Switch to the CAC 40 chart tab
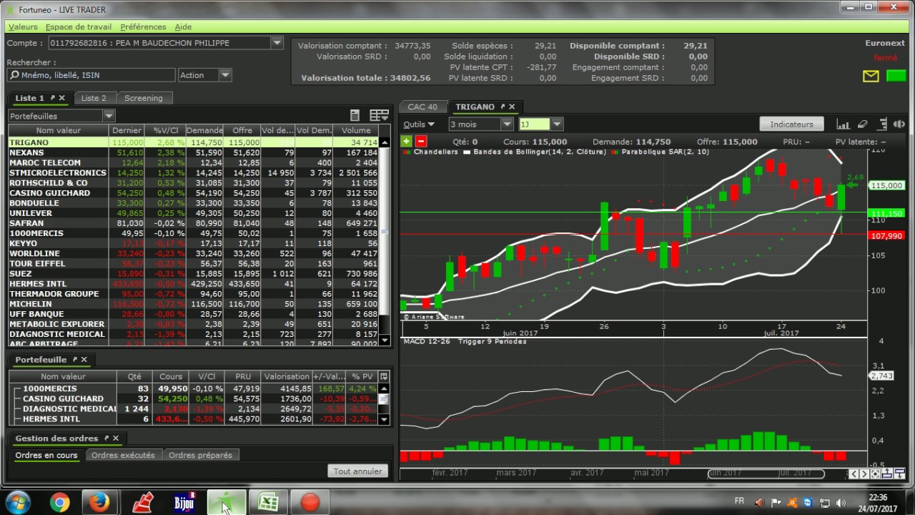915x515 pixels. pyautogui.click(x=422, y=107)
